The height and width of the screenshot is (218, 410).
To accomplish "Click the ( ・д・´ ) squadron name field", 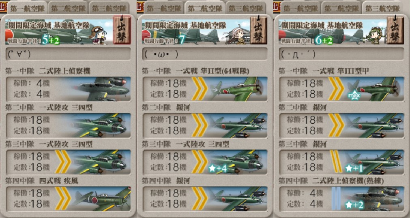I will (x=342, y=54).
